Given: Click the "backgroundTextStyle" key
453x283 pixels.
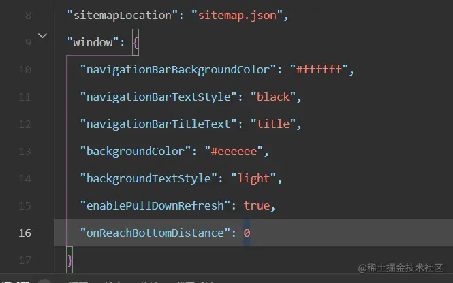Looking at the screenshot, I should (149, 178).
